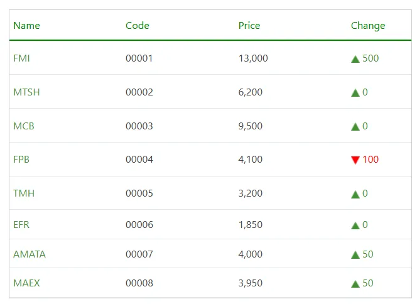
Task: Go to the AMATA stock page
Action: pos(30,254)
